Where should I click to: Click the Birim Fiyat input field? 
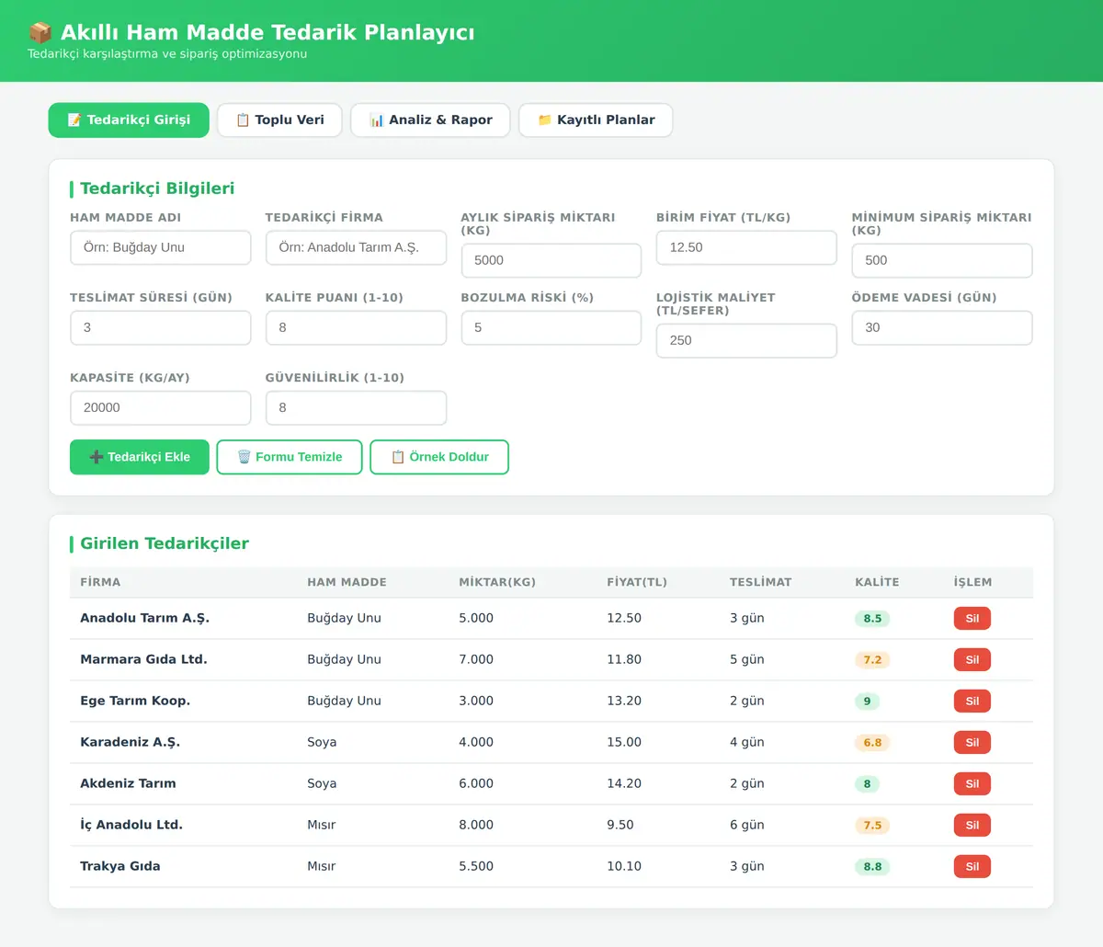[x=746, y=248]
